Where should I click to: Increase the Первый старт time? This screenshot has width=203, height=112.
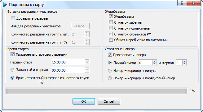tap(87, 61)
